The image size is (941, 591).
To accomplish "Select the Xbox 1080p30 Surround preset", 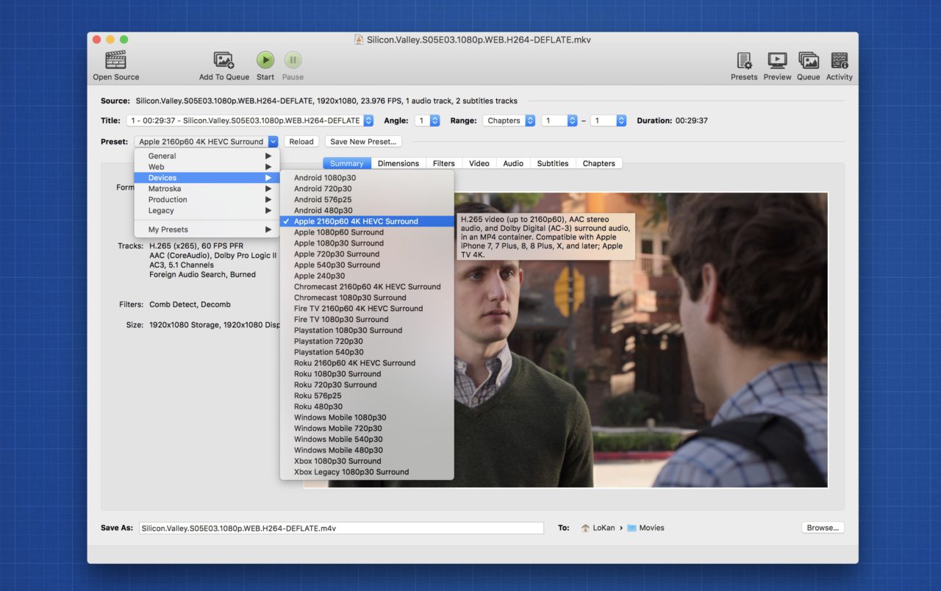I will tap(367, 461).
